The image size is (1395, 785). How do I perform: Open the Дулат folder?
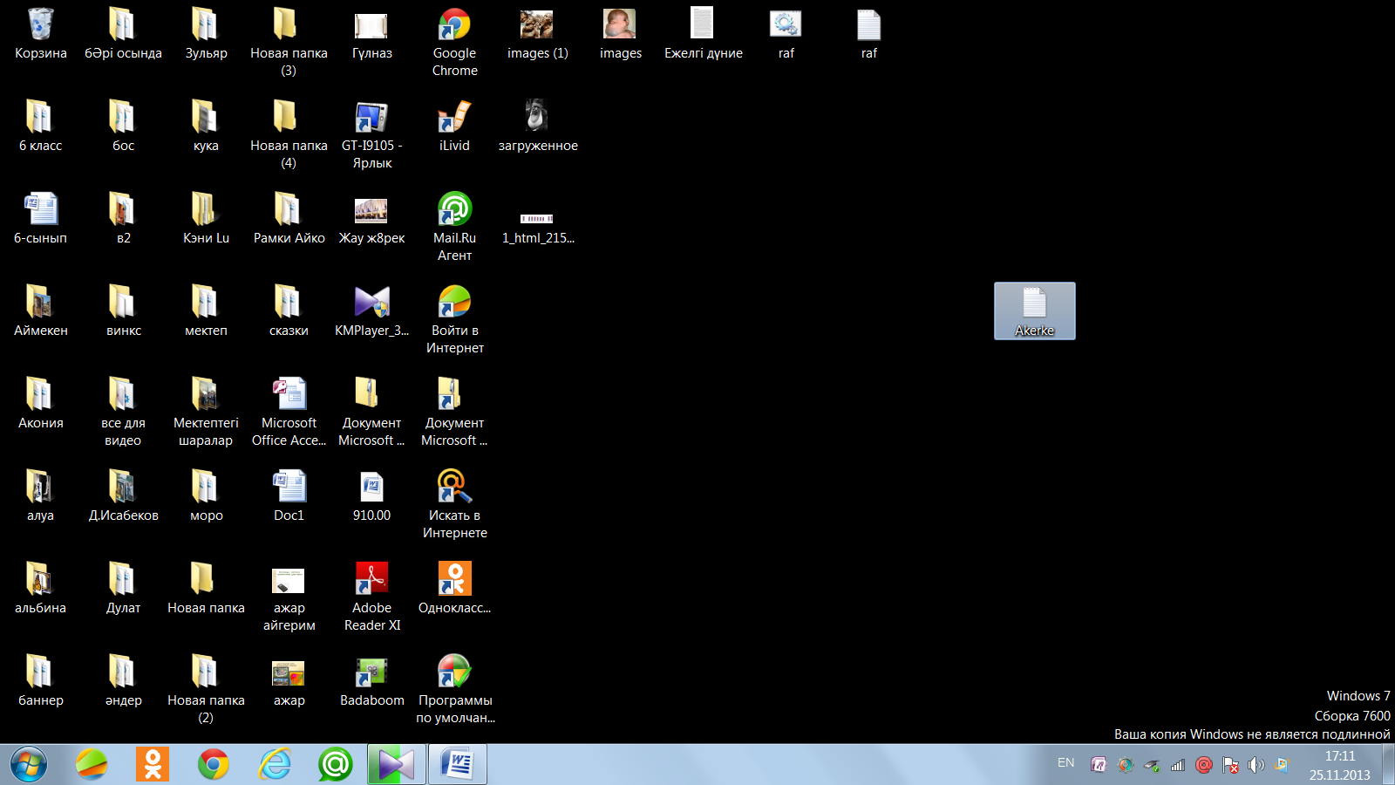(x=123, y=590)
